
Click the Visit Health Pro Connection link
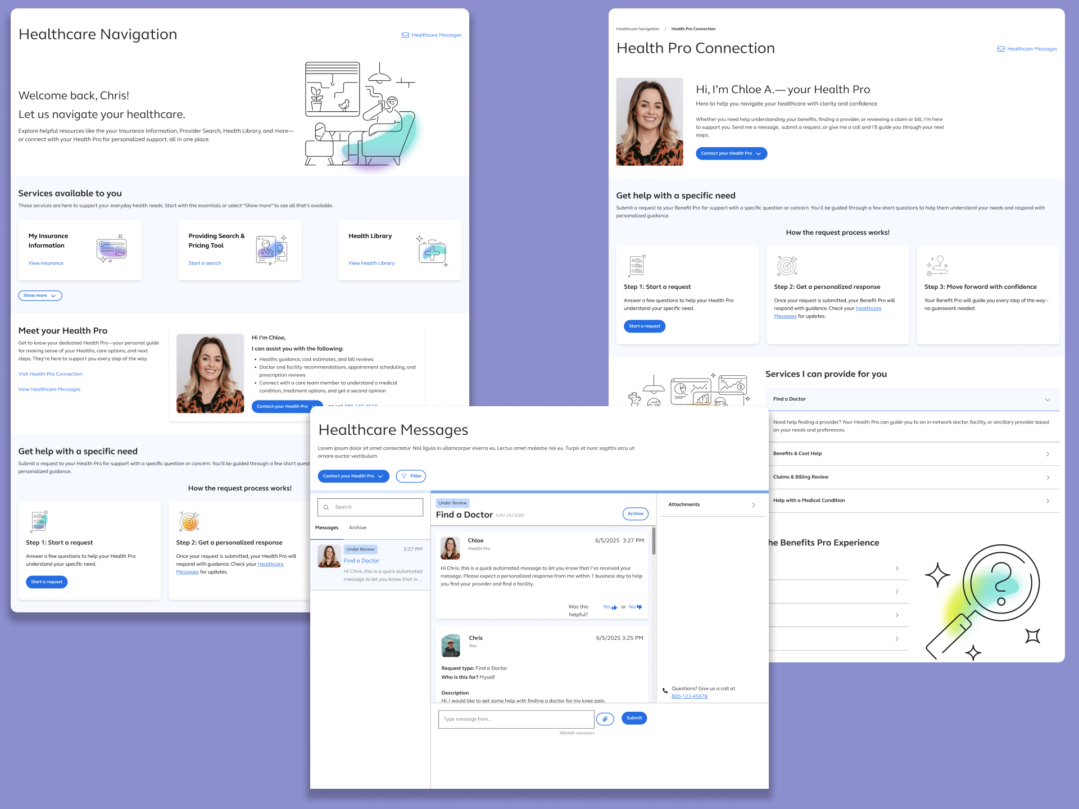pyautogui.click(x=50, y=374)
